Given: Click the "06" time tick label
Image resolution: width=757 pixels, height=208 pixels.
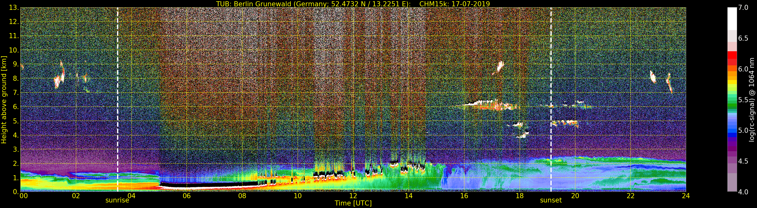Looking at the screenshot, I should point(187,196).
